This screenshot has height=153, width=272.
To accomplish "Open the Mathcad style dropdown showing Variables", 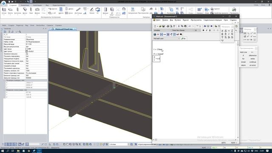I will coord(162,30).
